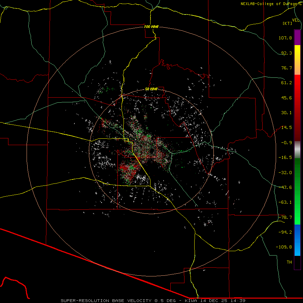Click the [KT] units label
This screenshot has height=303, width=303.
[x=288, y=23]
